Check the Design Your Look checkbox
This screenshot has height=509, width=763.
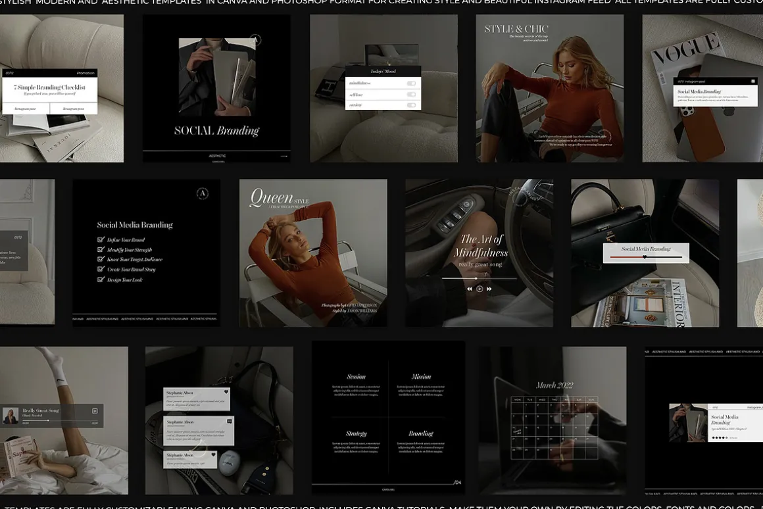tap(101, 279)
